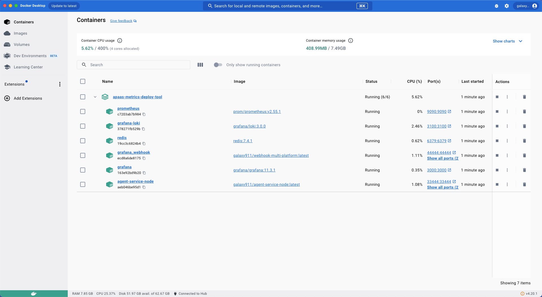Check the prometheus row checkbox
The image size is (542, 297).
click(83, 111)
